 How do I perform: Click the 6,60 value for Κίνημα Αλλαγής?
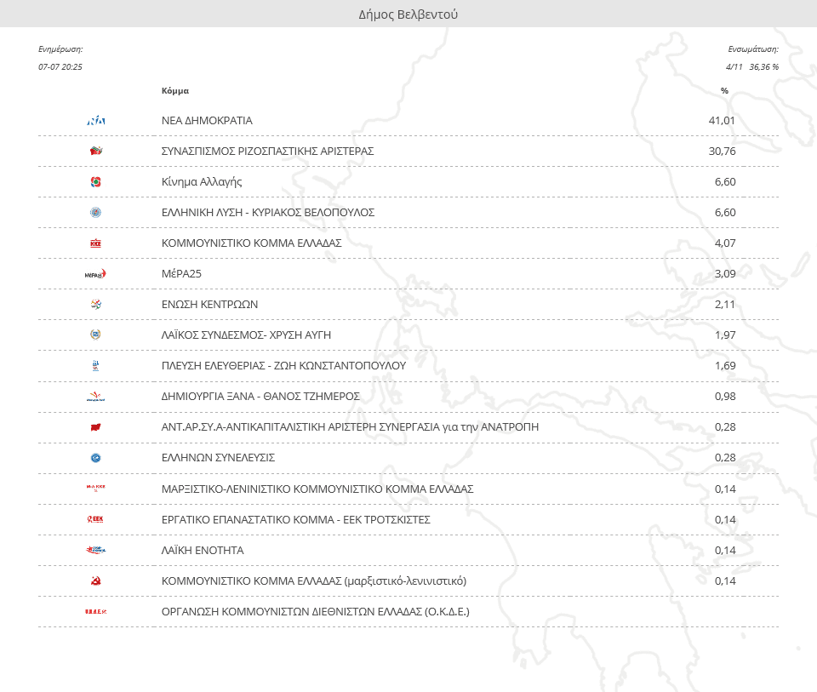[725, 182]
